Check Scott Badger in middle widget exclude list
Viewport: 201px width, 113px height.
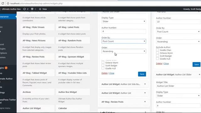(x=103, y=66)
